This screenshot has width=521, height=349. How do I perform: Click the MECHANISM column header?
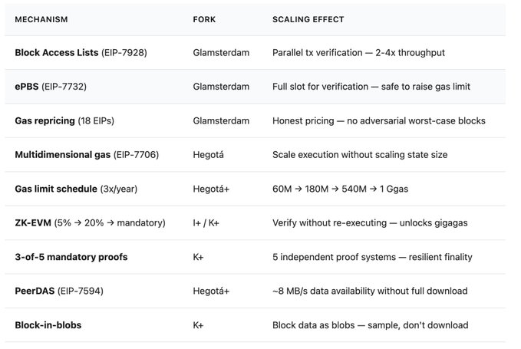tap(41, 19)
